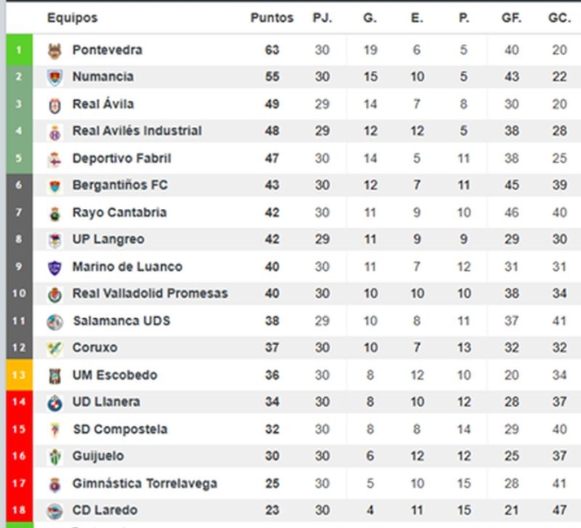Click the Equipos column header
Image resolution: width=581 pixels, height=528 pixels.
click(72, 18)
